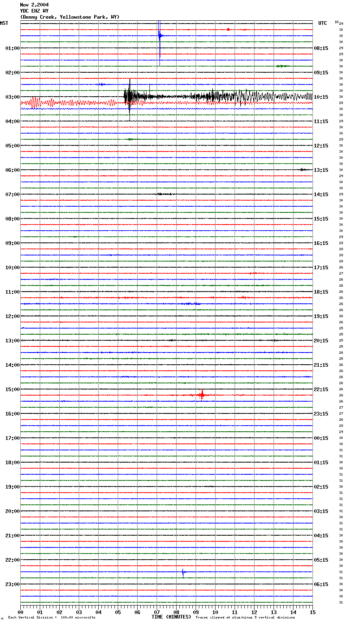Image resolution: width=345 pixels, height=623 pixels.
Task: Click the large black earthquake onset on the 03:00 trace
Action: tap(129, 97)
